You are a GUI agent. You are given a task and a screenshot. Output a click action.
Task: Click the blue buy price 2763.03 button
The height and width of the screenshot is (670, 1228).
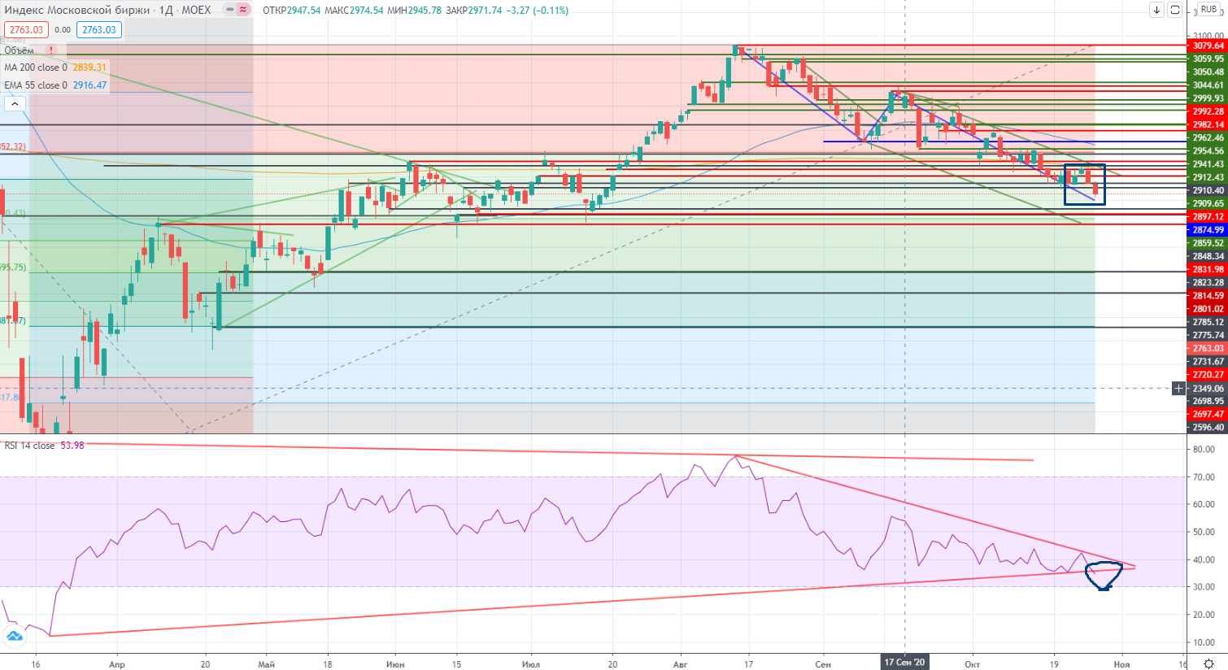coord(98,30)
